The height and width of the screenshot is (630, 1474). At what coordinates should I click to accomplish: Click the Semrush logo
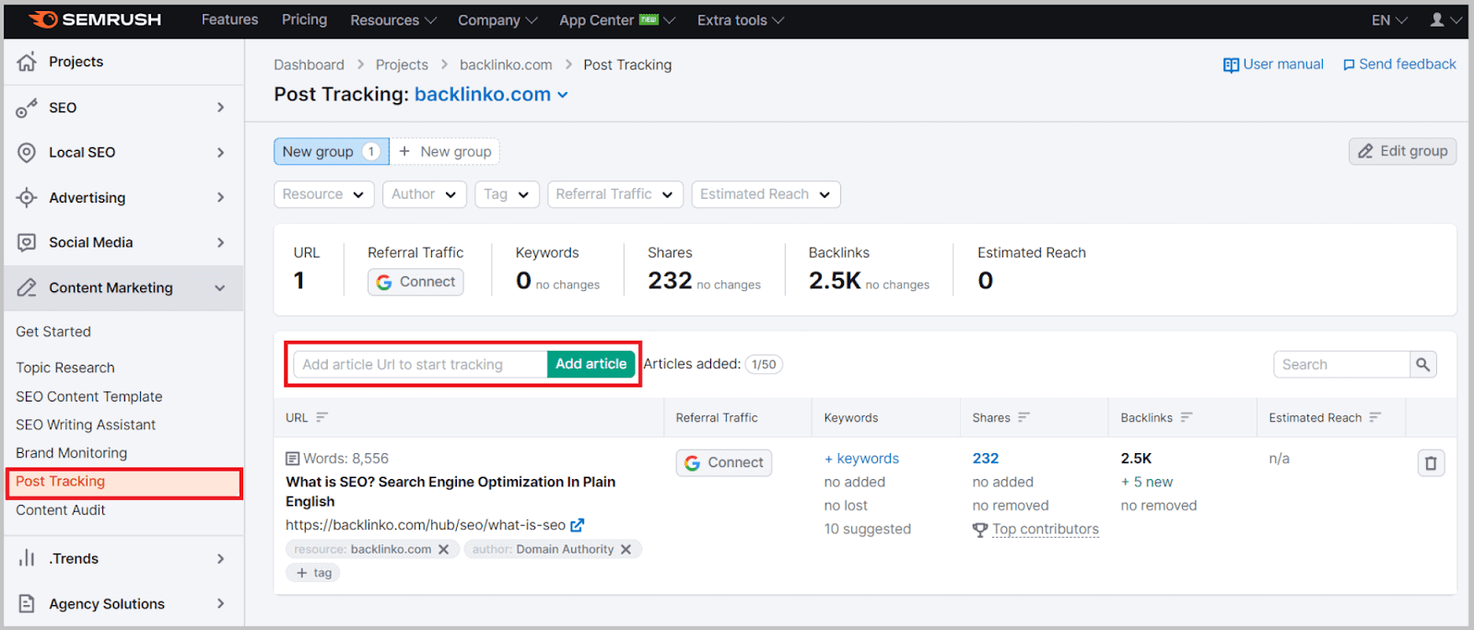tap(95, 19)
